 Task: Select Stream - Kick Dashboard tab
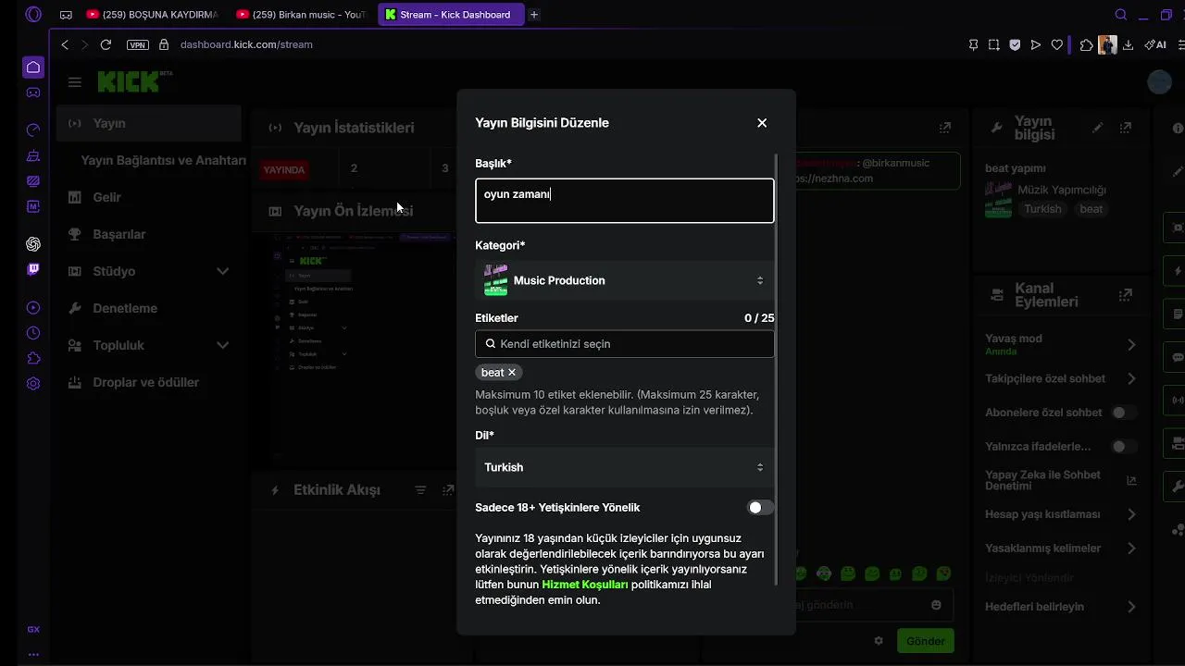click(x=451, y=15)
